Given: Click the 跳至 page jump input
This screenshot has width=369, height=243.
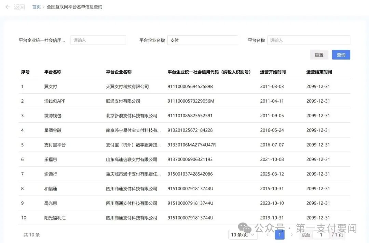Looking at the screenshot, I should 321,235.
